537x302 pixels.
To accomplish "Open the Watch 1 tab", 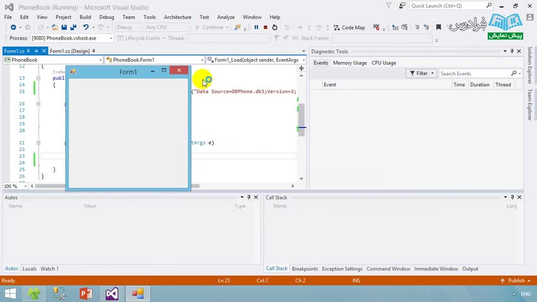I will point(50,269).
